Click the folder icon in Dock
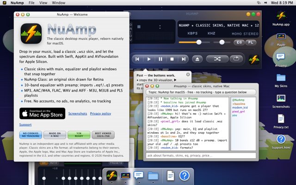The image size is (296, 185). click(153, 176)
